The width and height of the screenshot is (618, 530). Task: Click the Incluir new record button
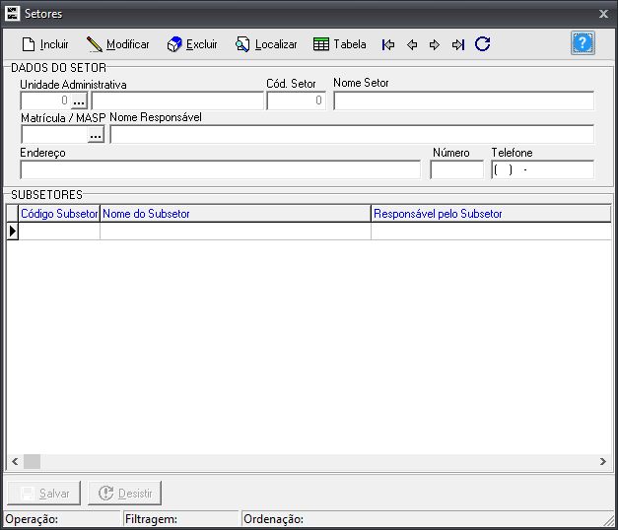pyautogui.click(x=45, y=44)
